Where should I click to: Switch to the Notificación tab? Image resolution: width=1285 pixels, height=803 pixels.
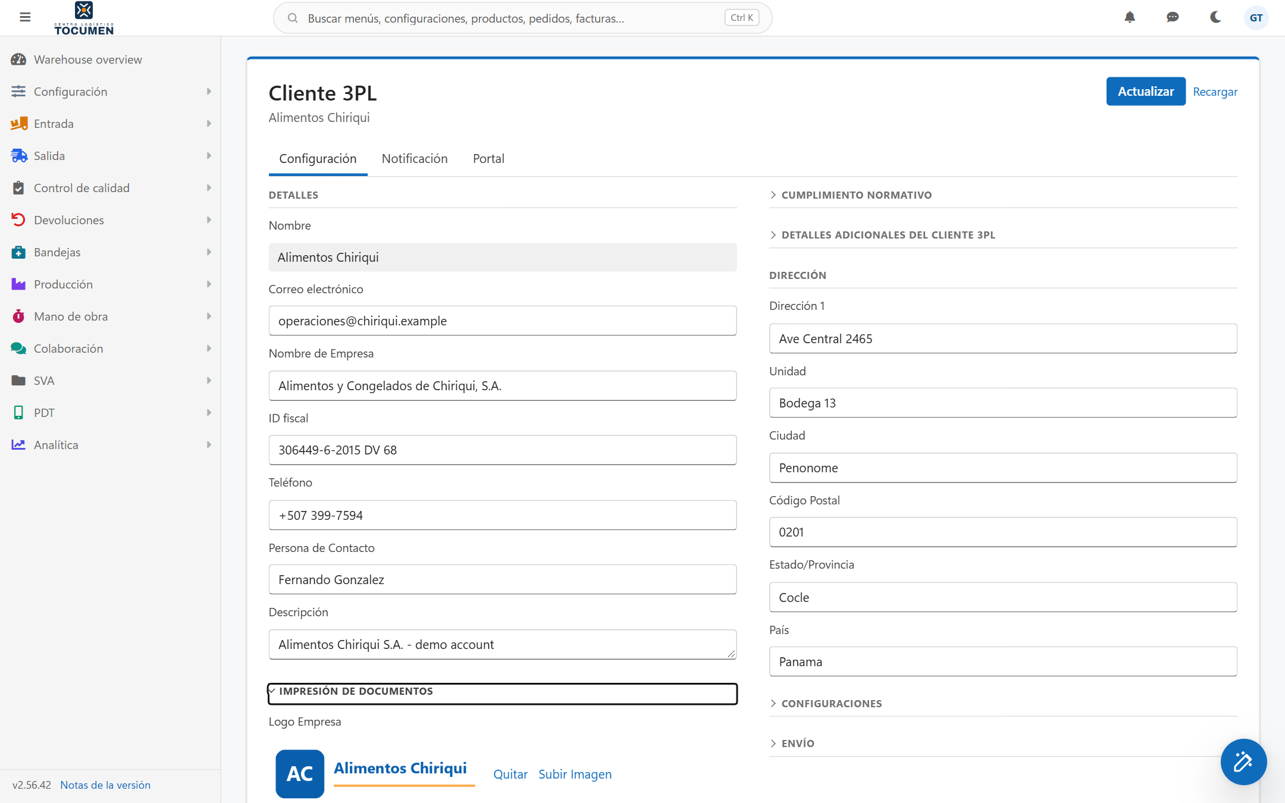pyautogui.click(x=415, y=159)
